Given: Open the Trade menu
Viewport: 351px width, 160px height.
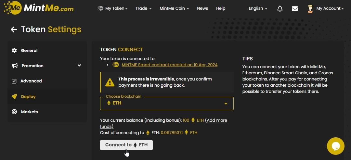Looking at the screenshot, I should click(143, 8).
